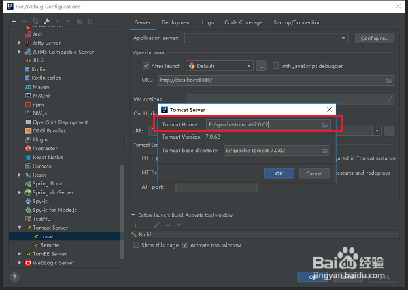Expand the Resin node
The width and height of the screenshot is (408, 290).
pyautogui.click(x=20, y=175)
